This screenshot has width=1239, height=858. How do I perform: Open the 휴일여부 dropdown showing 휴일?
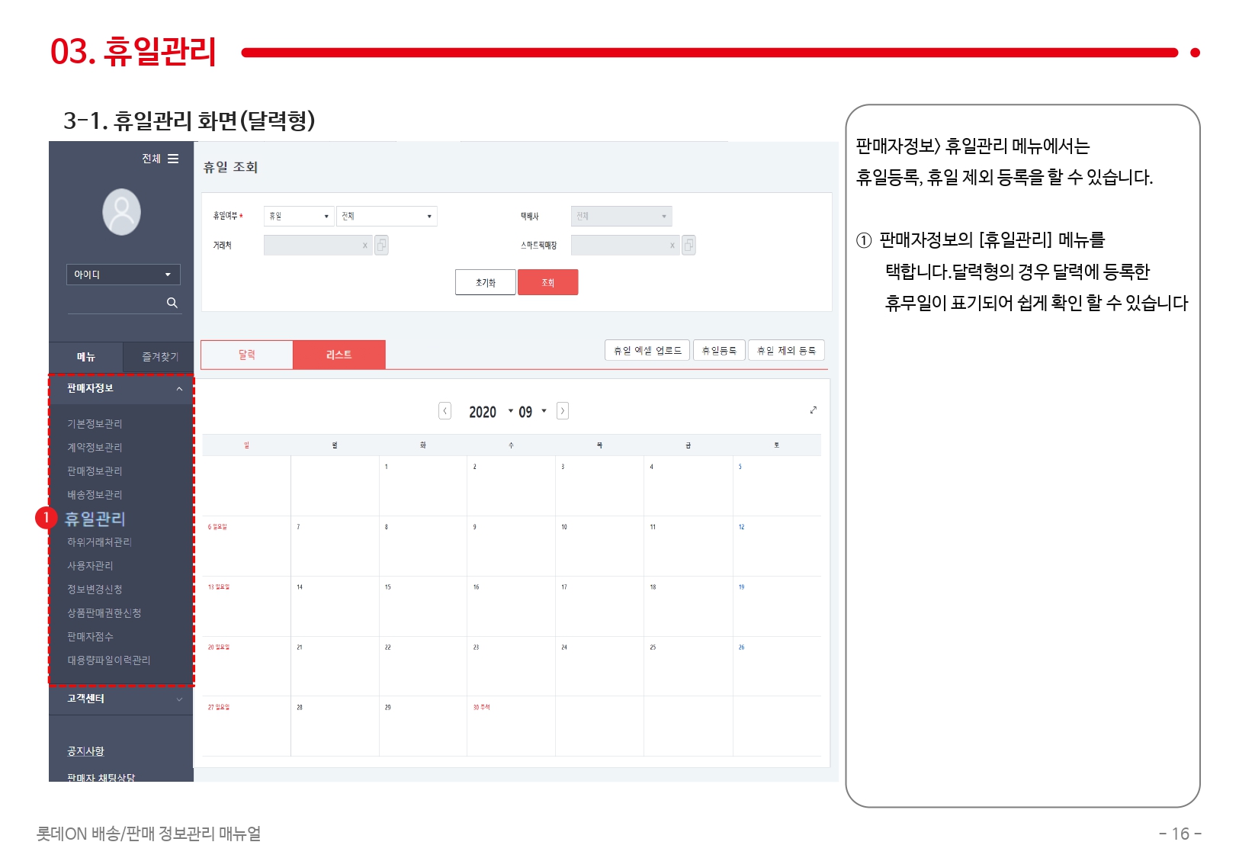299,217
